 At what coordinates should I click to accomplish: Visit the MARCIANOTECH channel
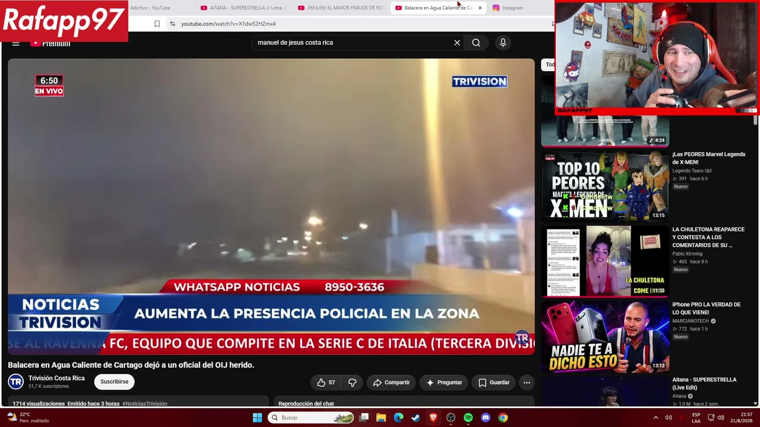(691, 321)
